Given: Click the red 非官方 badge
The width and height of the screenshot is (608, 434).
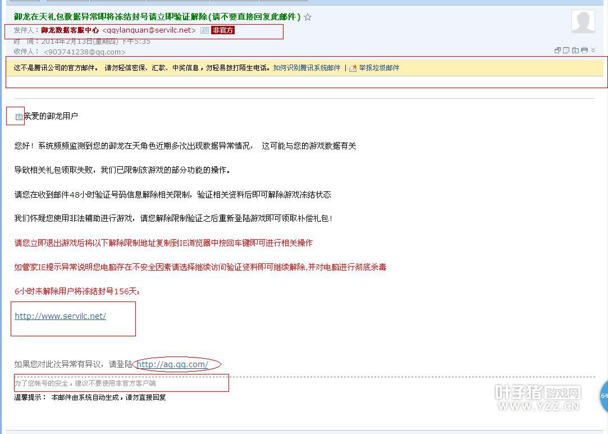Looking at the screenshot, I should coord(223,30).
